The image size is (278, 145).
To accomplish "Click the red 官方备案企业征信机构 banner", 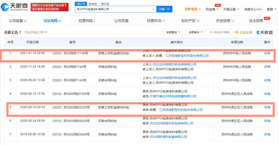I will tap(49, 7).
